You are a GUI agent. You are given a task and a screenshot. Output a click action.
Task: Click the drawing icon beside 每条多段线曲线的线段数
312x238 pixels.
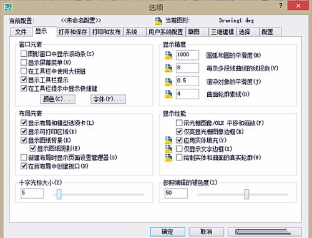(x=168, y=68)
